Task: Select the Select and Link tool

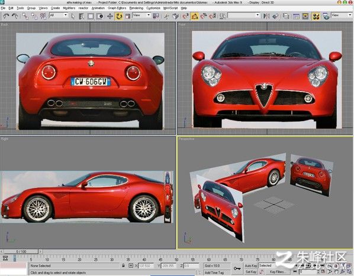Action: pyautogui.click(x=25, y=16)
